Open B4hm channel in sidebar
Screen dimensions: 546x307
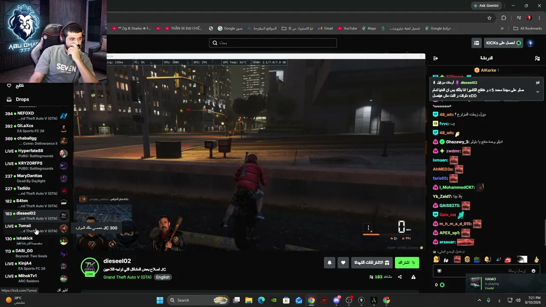[x=36, y=203]
